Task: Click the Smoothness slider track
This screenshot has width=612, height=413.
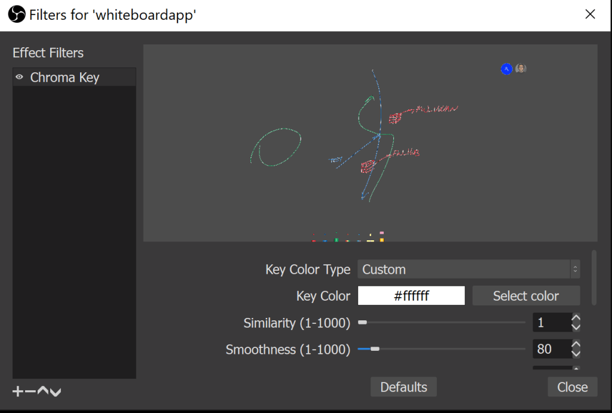Action: click(x=448, y=349)
